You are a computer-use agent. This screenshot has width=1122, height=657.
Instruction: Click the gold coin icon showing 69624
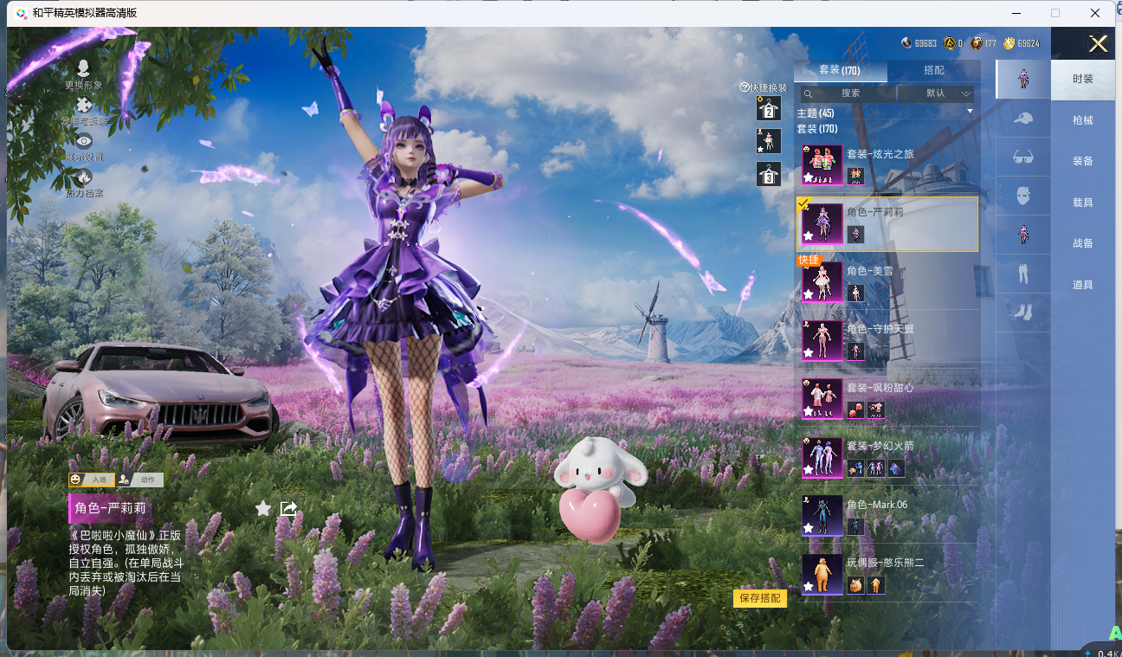point(1009,42)
